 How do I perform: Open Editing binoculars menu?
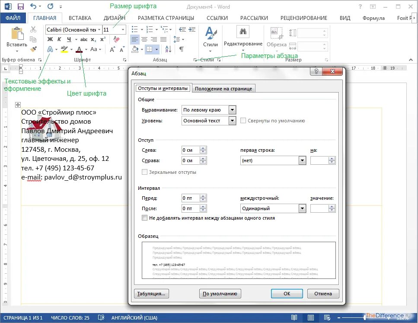point(243,39)
